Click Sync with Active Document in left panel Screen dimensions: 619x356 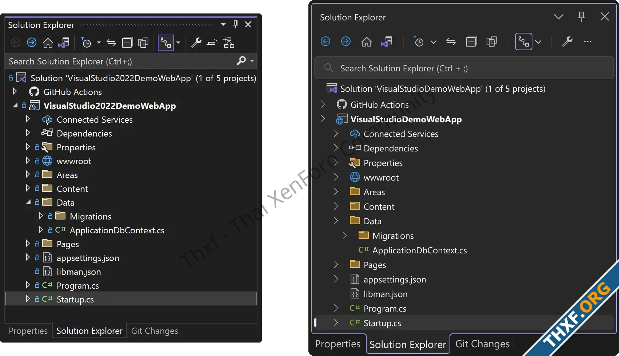point(111,43)
